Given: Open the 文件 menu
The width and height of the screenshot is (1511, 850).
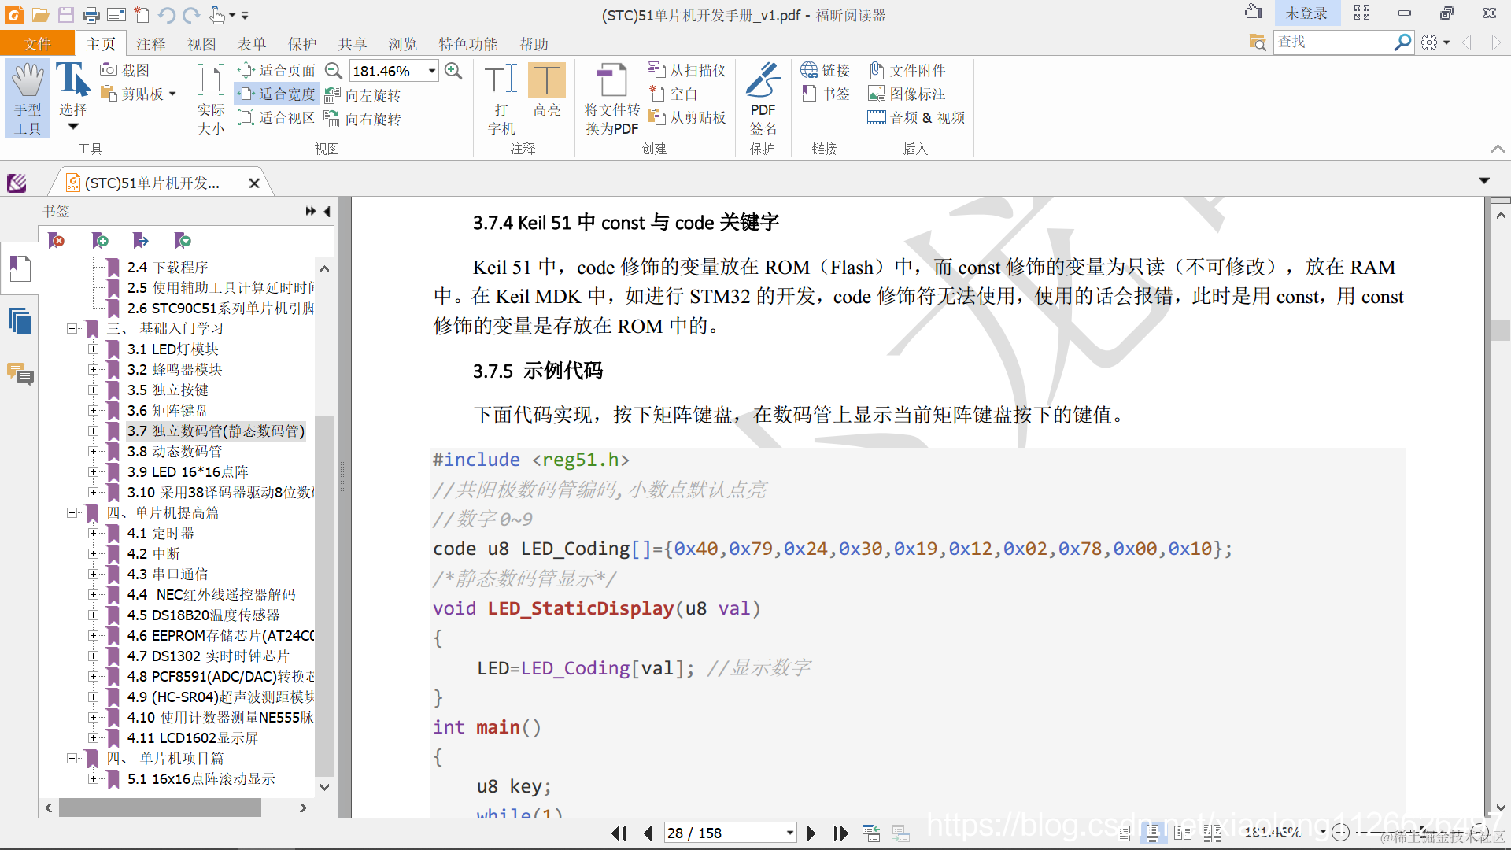Looking at the screenshot, I should [x=37, y=44].
